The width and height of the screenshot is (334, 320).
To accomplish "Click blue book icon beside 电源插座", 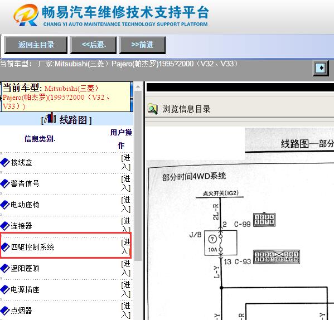I will click(x=5, y=289).
